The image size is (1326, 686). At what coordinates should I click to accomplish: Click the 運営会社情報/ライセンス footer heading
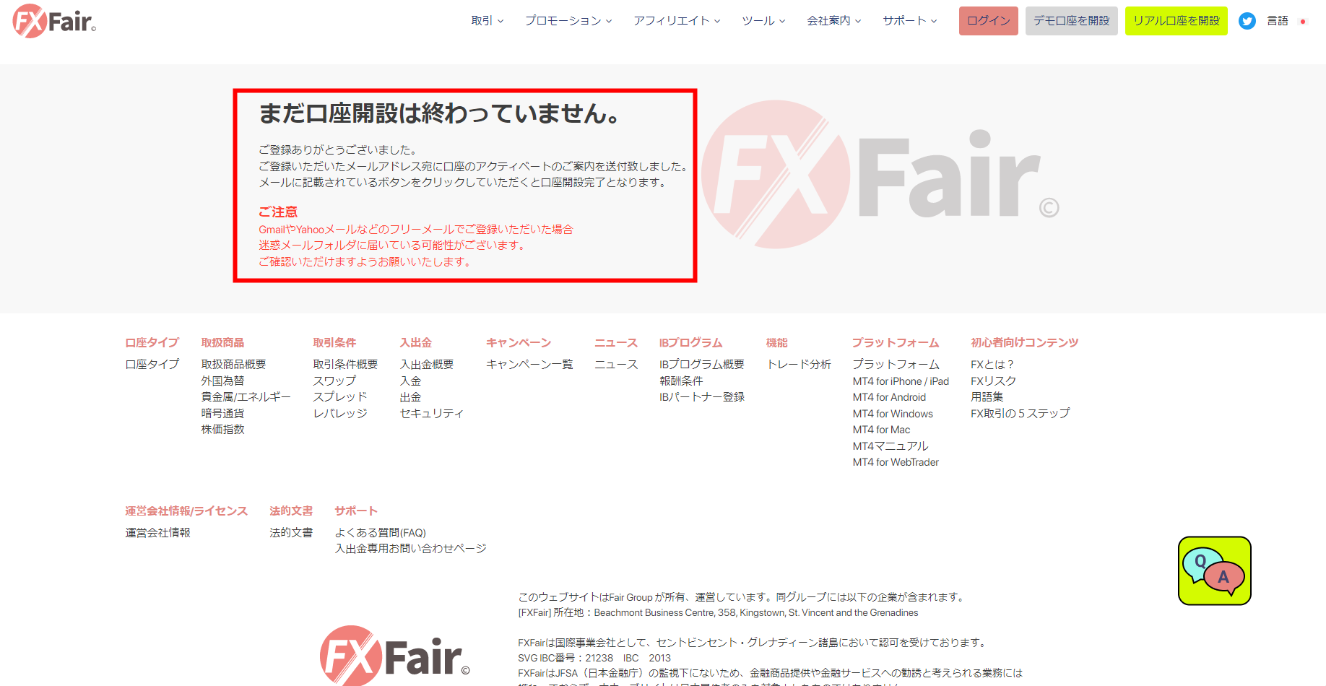[186, 511]
